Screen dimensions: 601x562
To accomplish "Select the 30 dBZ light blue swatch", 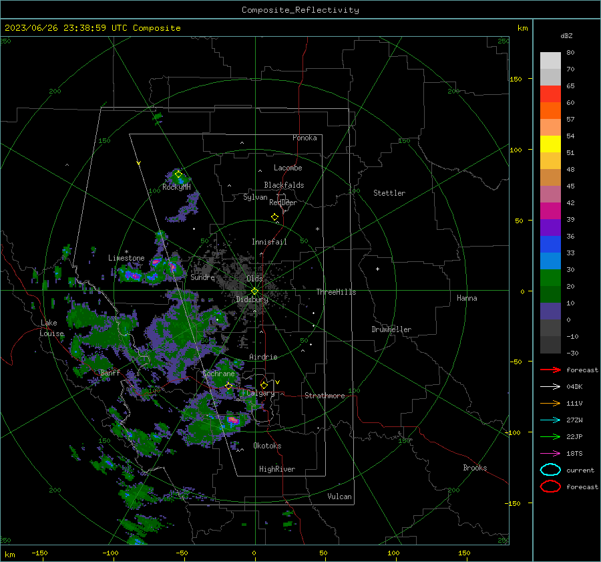I will [x=550, y=261].
